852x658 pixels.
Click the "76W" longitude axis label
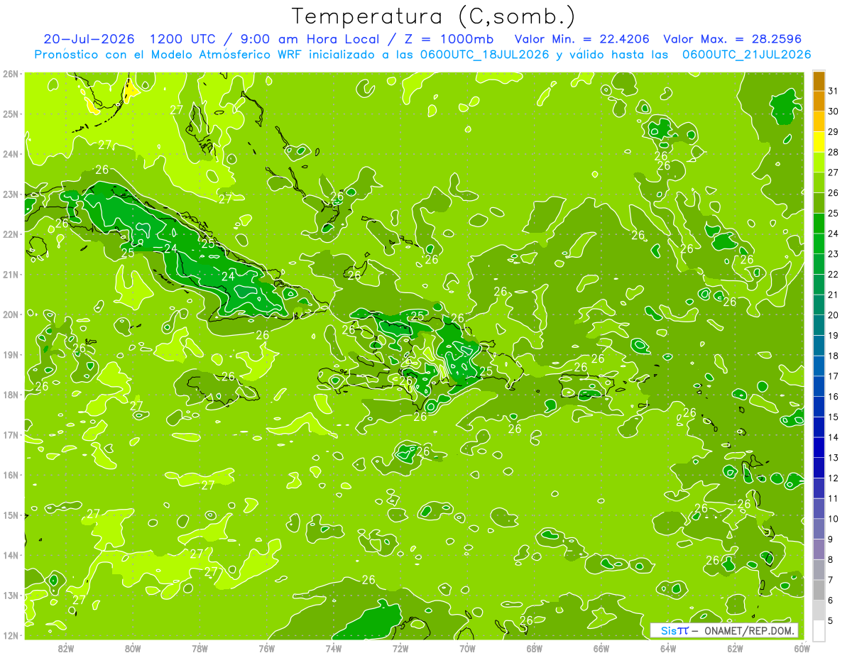pos(266,648)
